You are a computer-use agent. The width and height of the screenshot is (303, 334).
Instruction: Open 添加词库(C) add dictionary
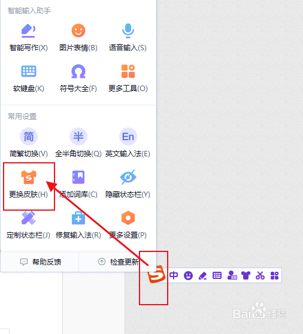78,184
